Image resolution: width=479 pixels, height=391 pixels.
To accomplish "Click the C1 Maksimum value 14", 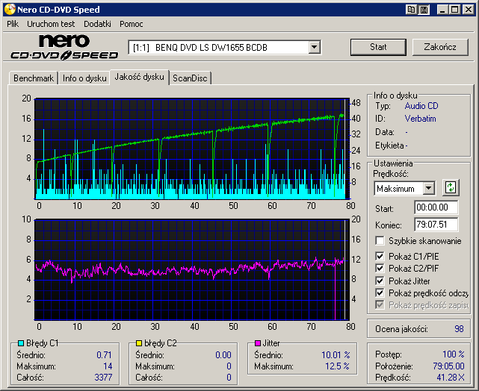I will [x=108, y=366].
